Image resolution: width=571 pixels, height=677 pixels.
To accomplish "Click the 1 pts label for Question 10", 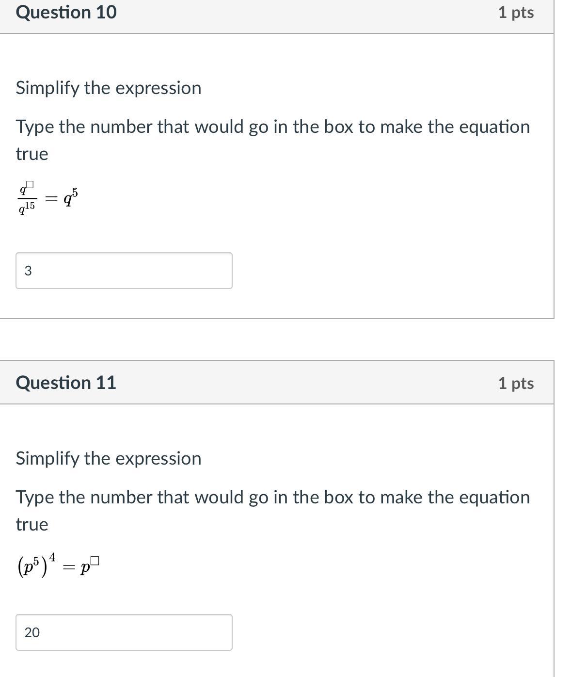I will [516, 13].
